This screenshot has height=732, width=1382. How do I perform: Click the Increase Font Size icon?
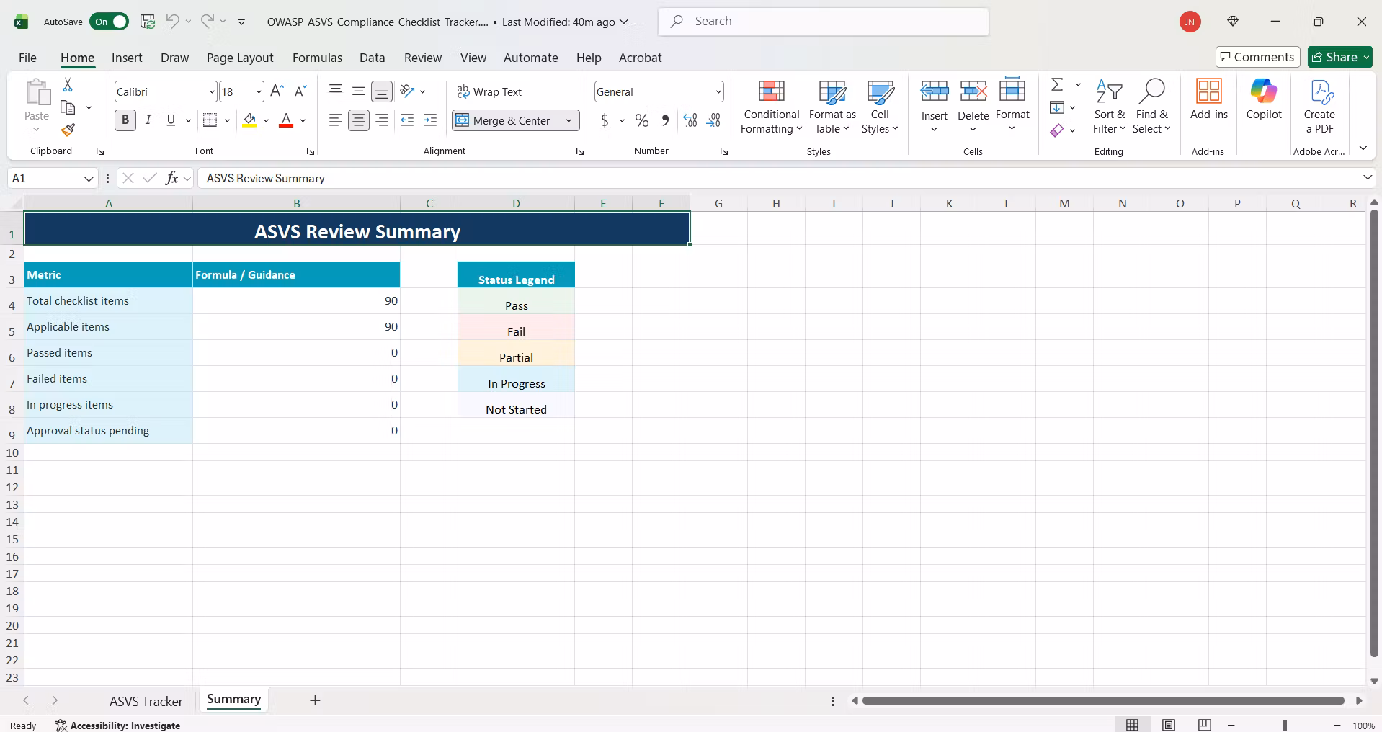pyautogui.click(x=277, y=91)
